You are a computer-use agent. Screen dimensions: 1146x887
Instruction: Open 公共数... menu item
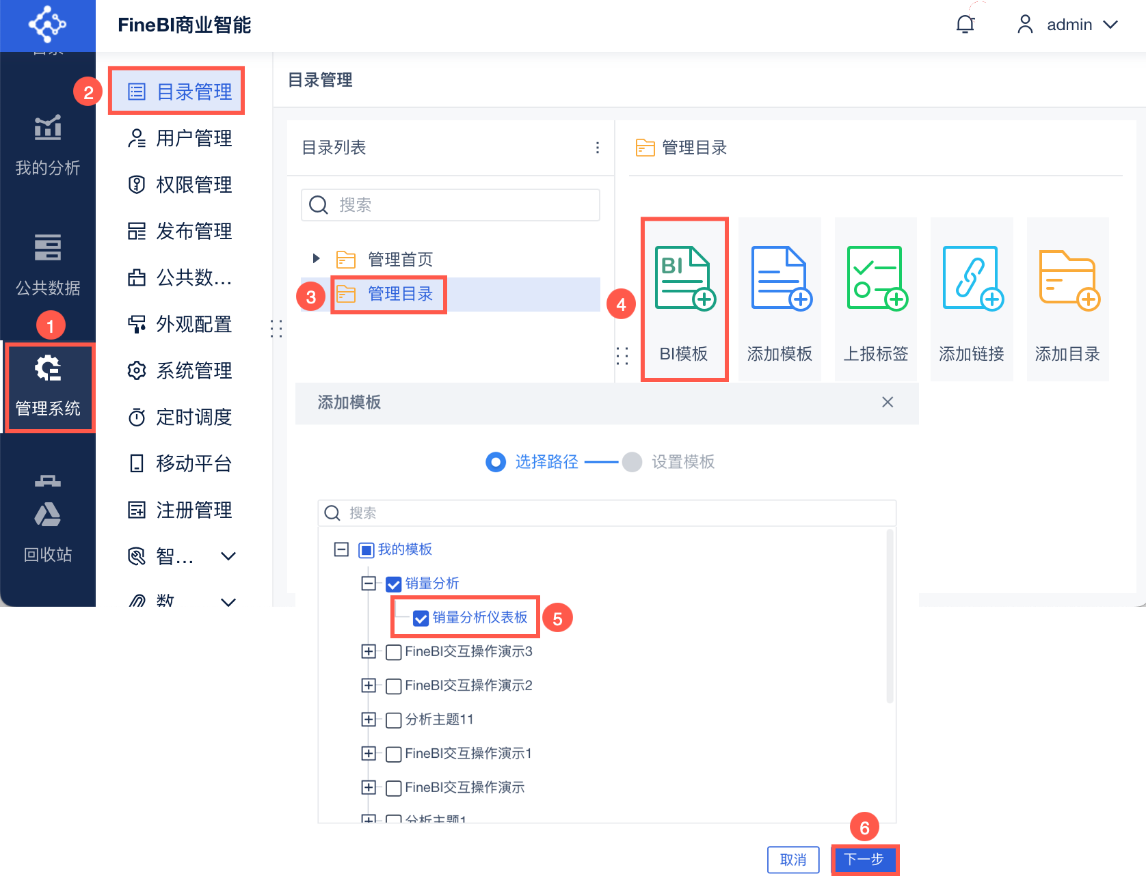point(181,277)
